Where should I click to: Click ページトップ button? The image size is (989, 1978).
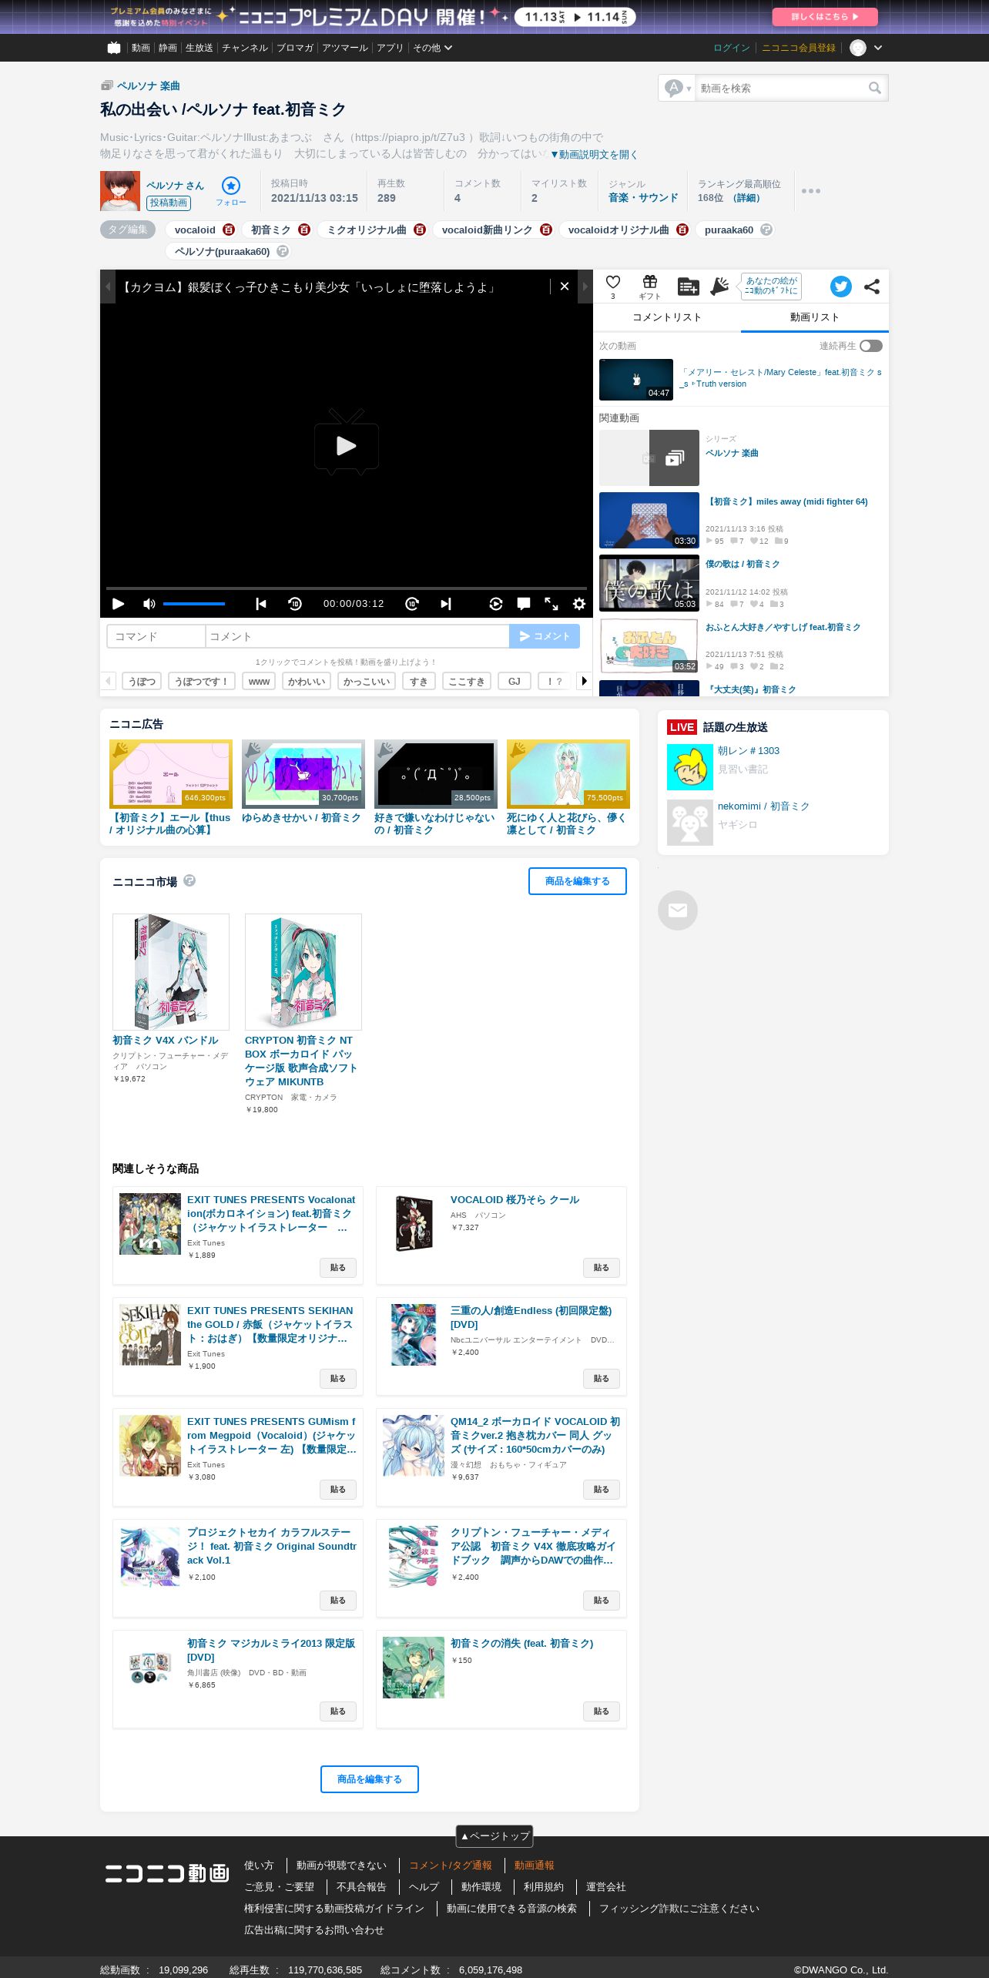tap(494, 1836)
